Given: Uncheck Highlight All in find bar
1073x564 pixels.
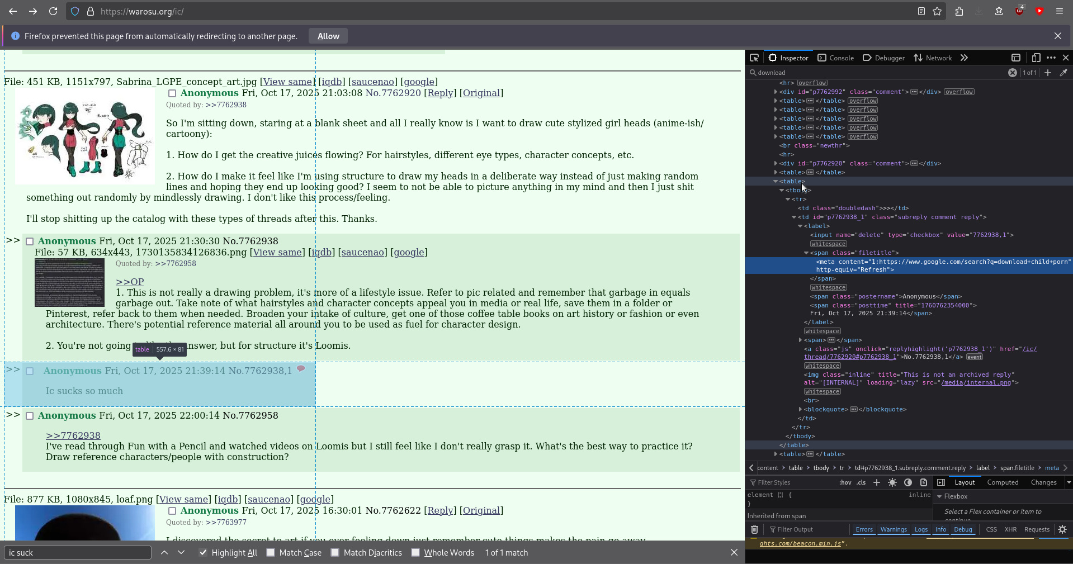Looking at the screenshot, I should (x=203, y=552).
